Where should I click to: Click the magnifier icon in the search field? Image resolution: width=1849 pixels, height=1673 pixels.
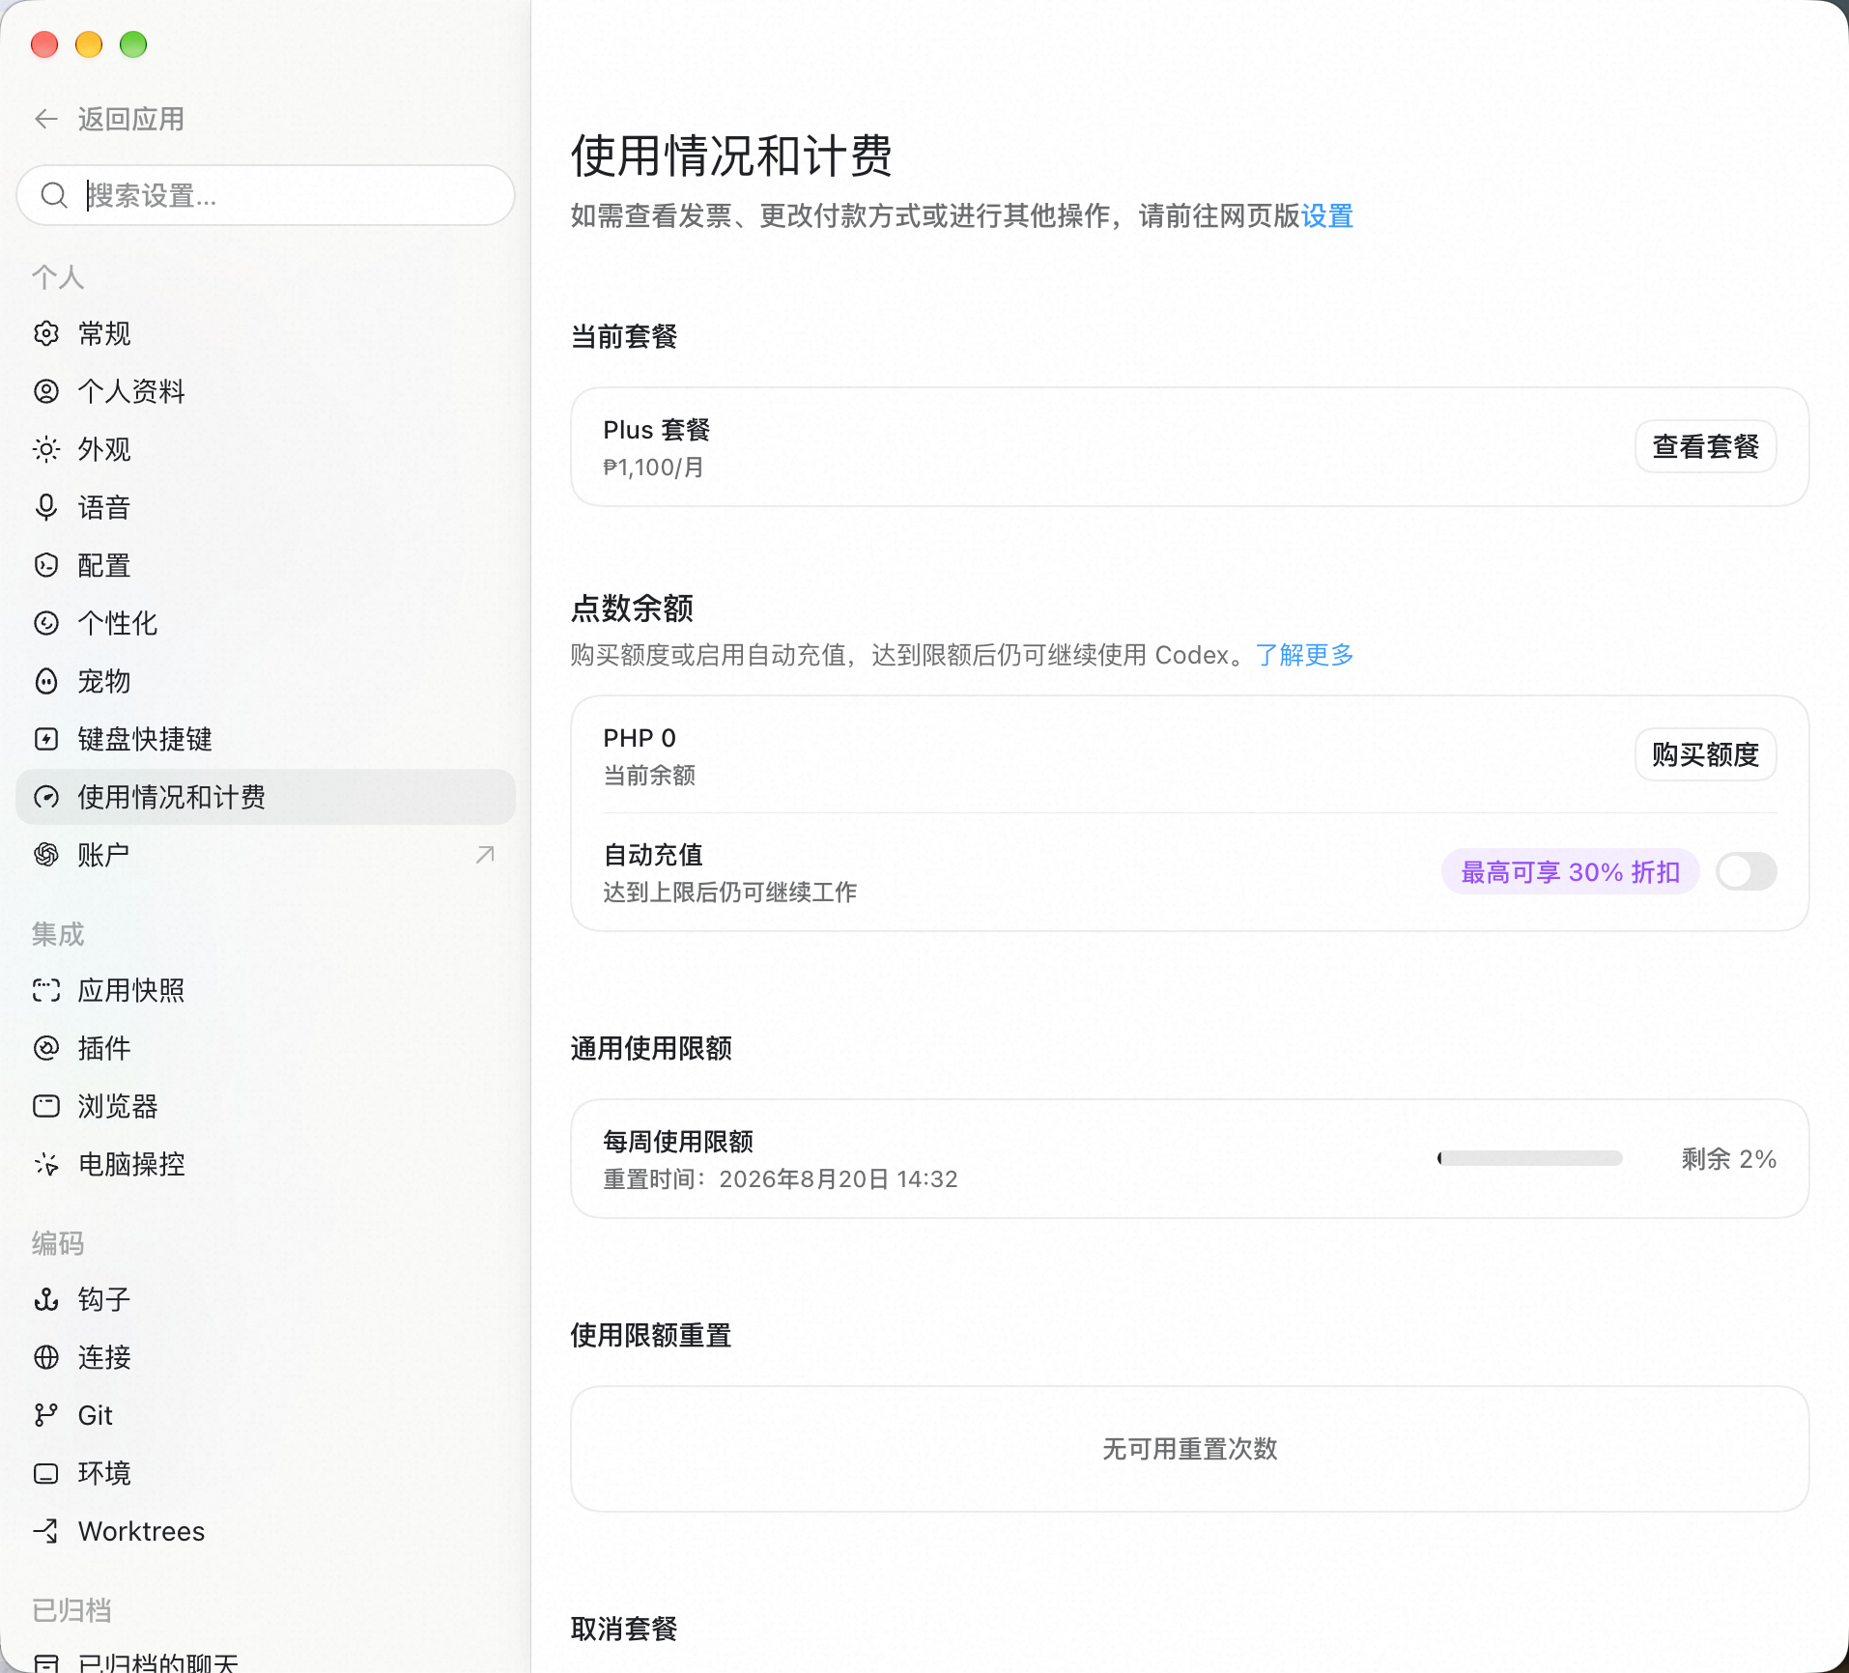[x=54, y=195]
